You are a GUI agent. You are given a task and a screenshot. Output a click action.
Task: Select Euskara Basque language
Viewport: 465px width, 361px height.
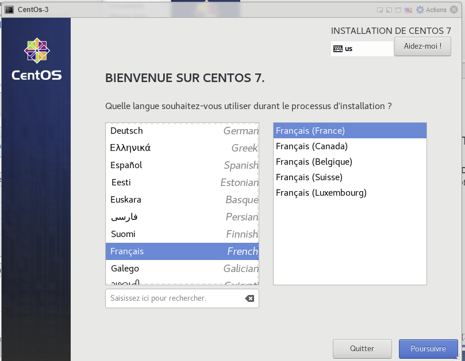coord(182,200)
